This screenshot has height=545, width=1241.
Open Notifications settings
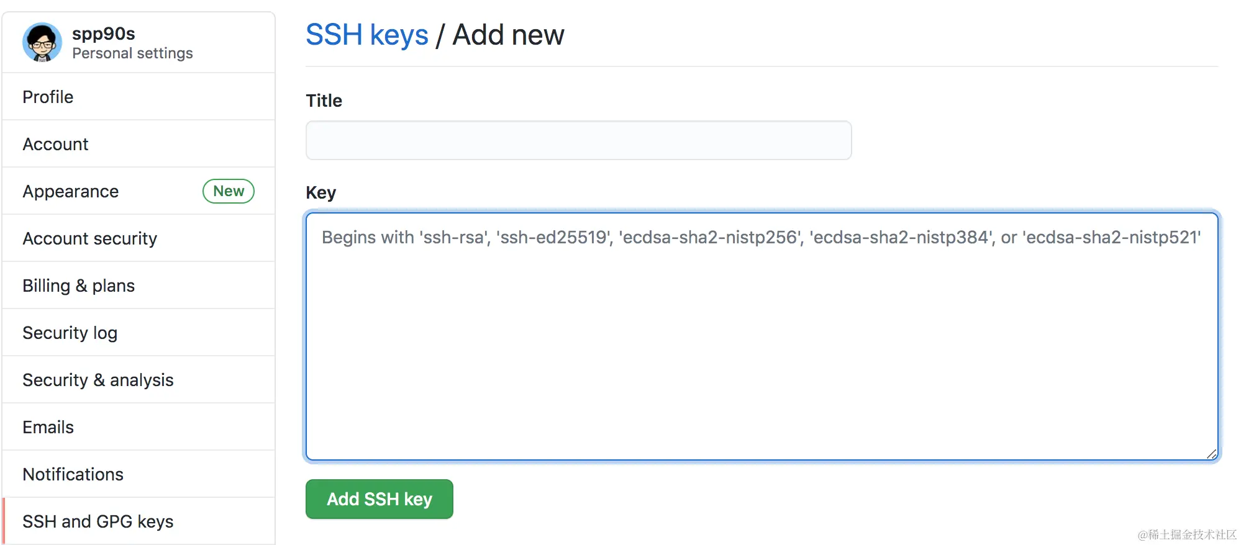tap(139, 474)
